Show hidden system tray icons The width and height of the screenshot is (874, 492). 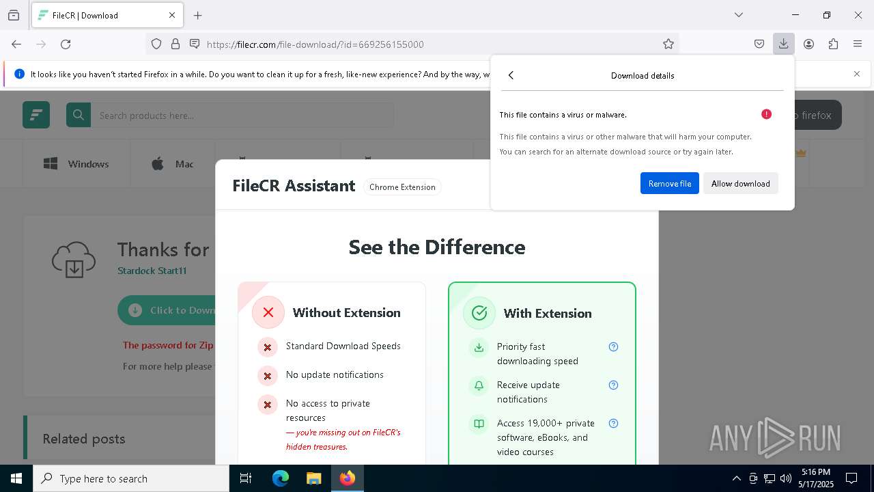pos(736,478)
